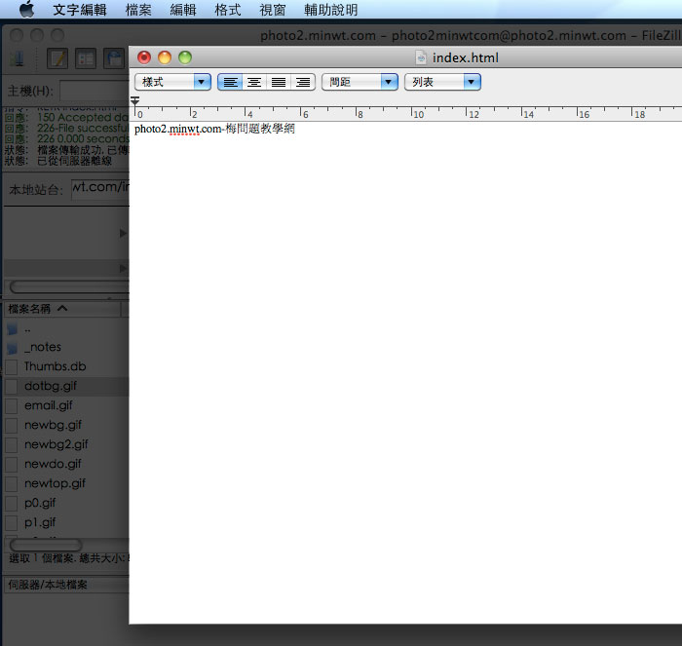This screenshot has height=646, width=682.
Task: Click the sort arrow beside 檔案名稱
Action: pyautogui.click(x=62, y=309)
